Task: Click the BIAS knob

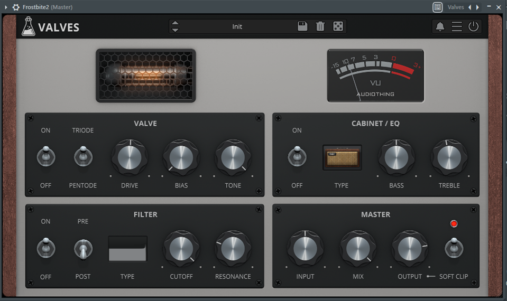Action: [x=181, y=157]
